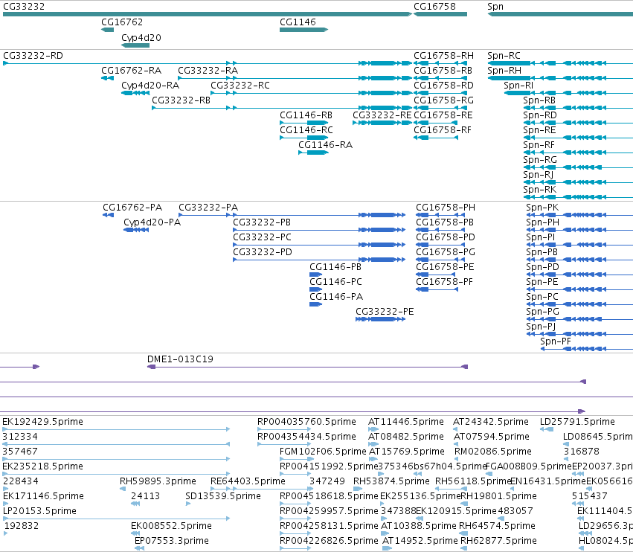633x552 pixels.
Task: Select the CG16758-RF transcript label
Action: pos(443,130)
